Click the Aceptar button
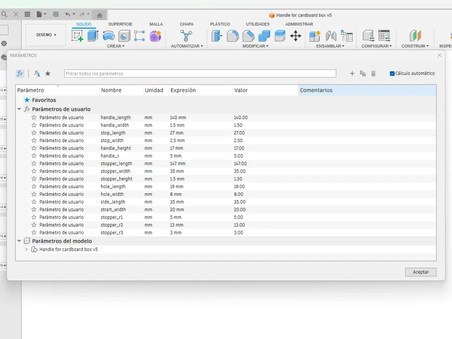Image resolution: width=452 pixels, height=339 pixels. tap(421, 272)
